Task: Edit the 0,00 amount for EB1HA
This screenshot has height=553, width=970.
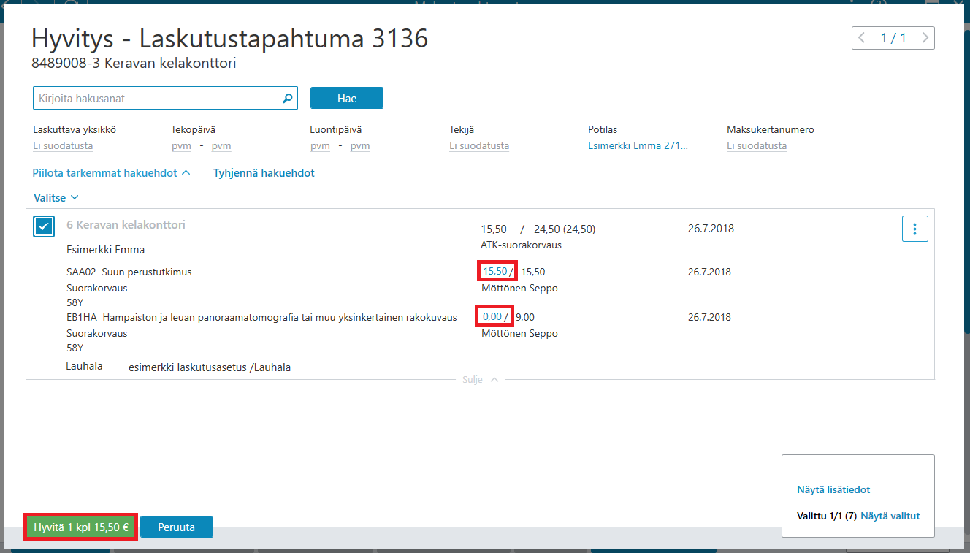Action: point(492,317)
